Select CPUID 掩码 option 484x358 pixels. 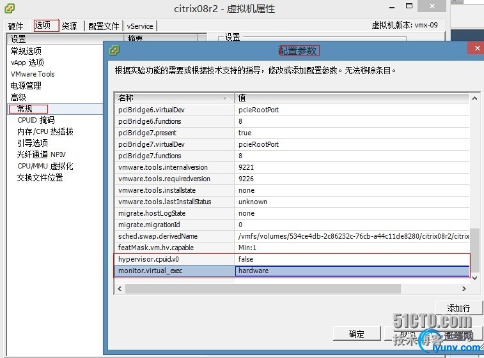(x=36, y=120)
